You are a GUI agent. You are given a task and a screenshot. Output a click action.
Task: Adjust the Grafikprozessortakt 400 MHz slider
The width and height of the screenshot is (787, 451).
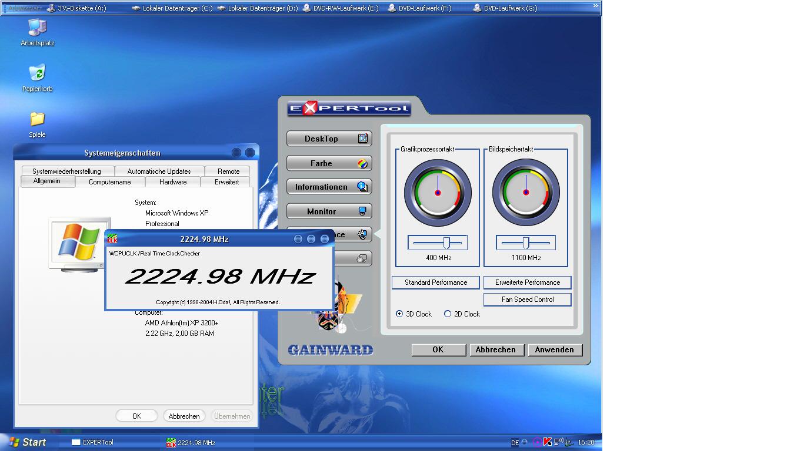click(438, 243)
